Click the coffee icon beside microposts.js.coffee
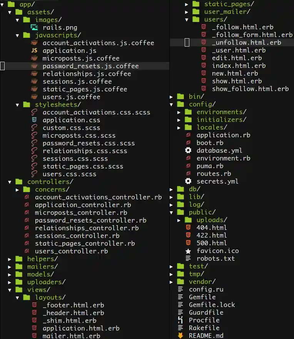The image size is (294, 339). [x=34, y=58]
